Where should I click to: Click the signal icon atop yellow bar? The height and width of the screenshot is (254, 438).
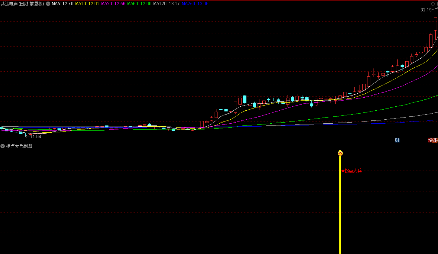click(x=340, y=153)
